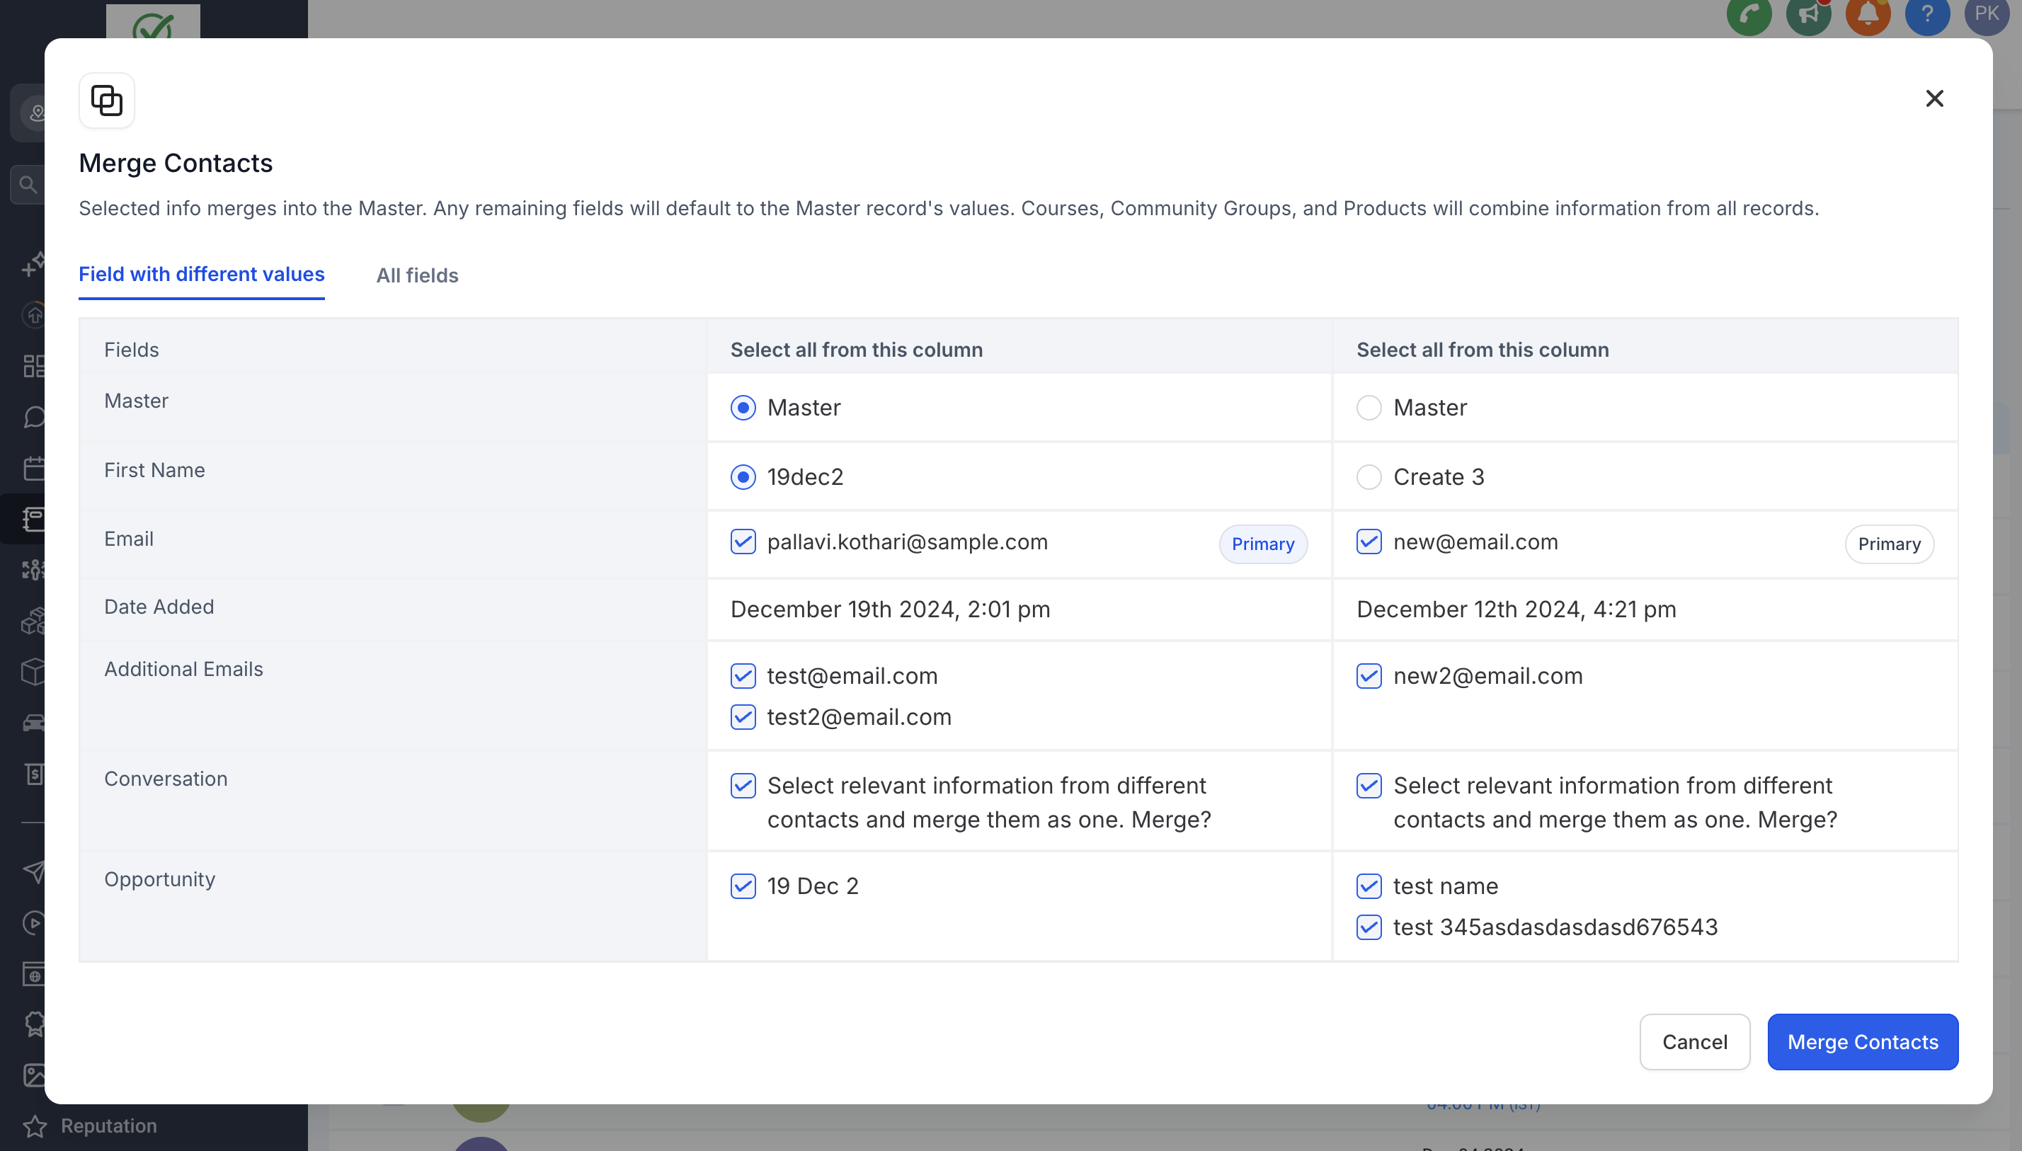This screenshot has width=2022, height=1151.
Task: Click the Primary badge next to new@email.com
Action: click(1889, 544)
